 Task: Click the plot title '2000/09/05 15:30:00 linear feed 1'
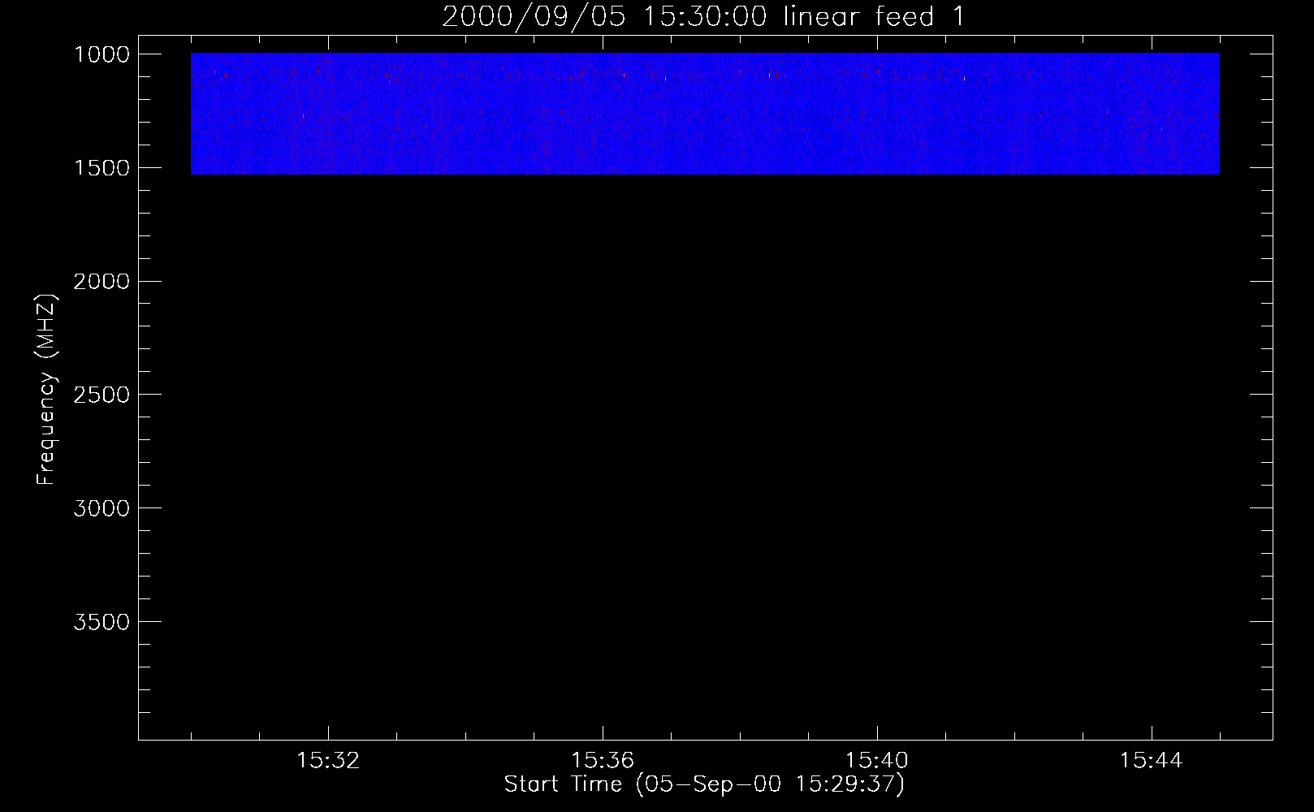tap(704, 16)
